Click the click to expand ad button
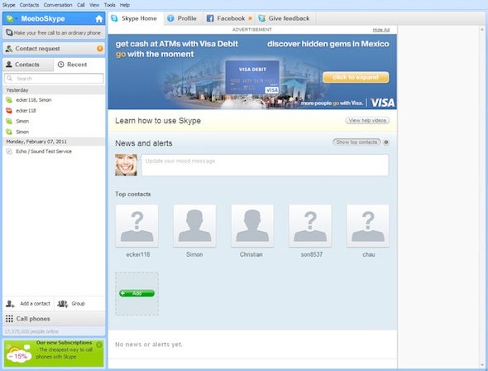Screen dimensions: 488x371 tap(356, 77)
